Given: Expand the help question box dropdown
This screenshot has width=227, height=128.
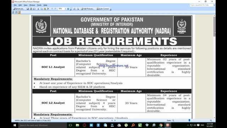Looking at the screenshot, I should (x=214, y=5).
